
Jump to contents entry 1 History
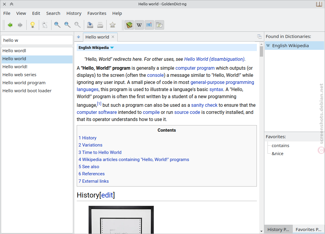click(87, 138)
